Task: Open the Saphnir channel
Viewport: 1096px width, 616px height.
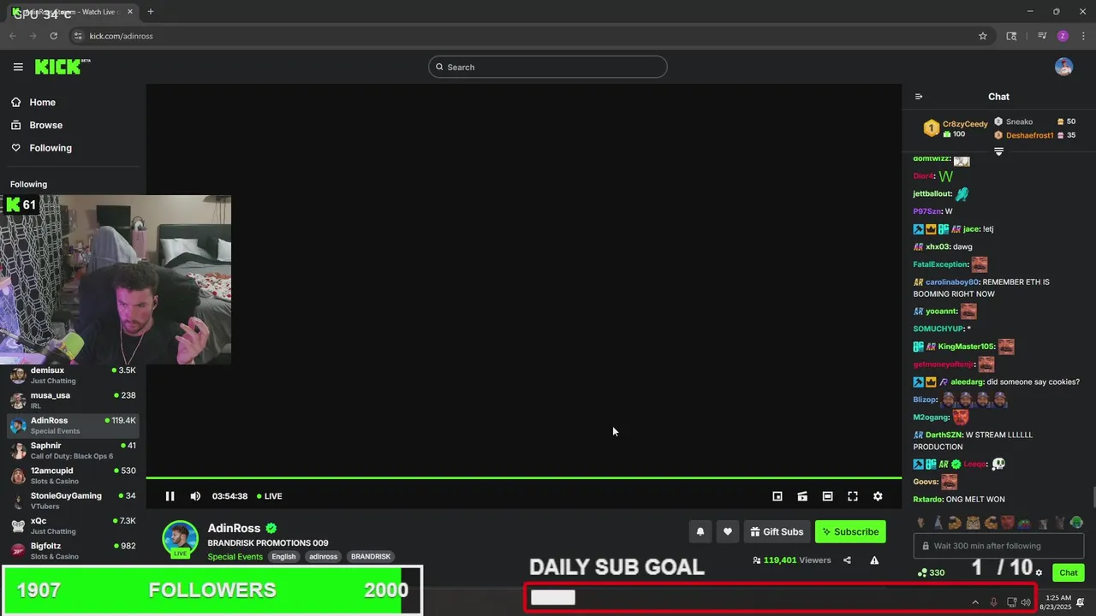Action: pyautogui.click(x=73, y=450)
